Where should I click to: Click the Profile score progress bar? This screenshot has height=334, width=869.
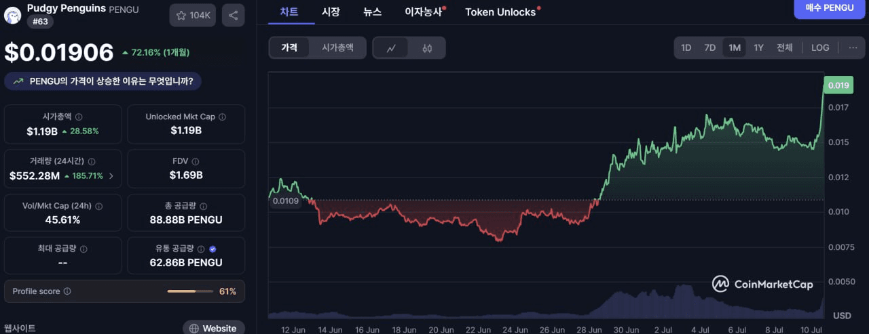point(191,291)
